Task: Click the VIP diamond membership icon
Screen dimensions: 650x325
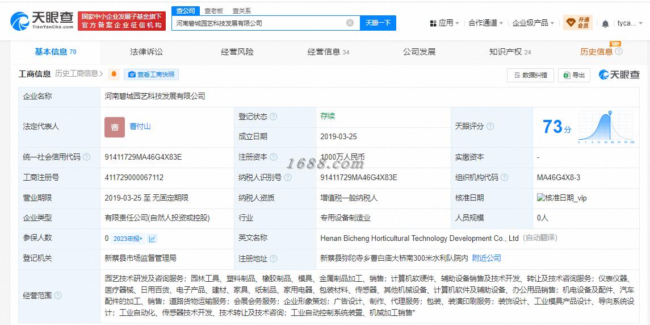Action: coord(577,22)
